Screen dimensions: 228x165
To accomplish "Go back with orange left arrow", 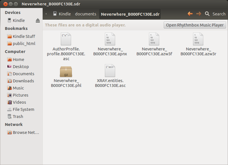I will pos(190,14).
